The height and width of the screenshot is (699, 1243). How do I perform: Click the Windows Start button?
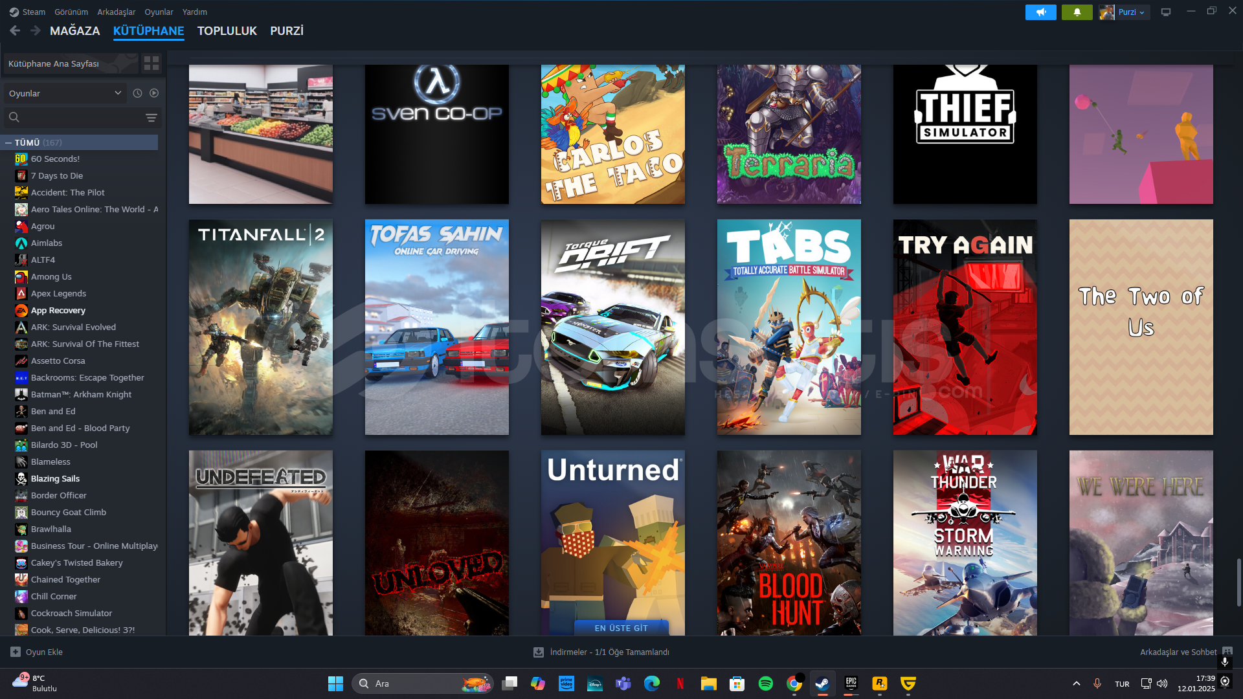[335, 683]
